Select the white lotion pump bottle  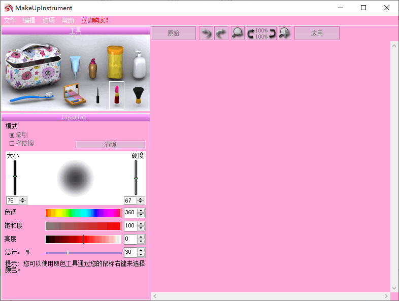(x=139, y=64)
